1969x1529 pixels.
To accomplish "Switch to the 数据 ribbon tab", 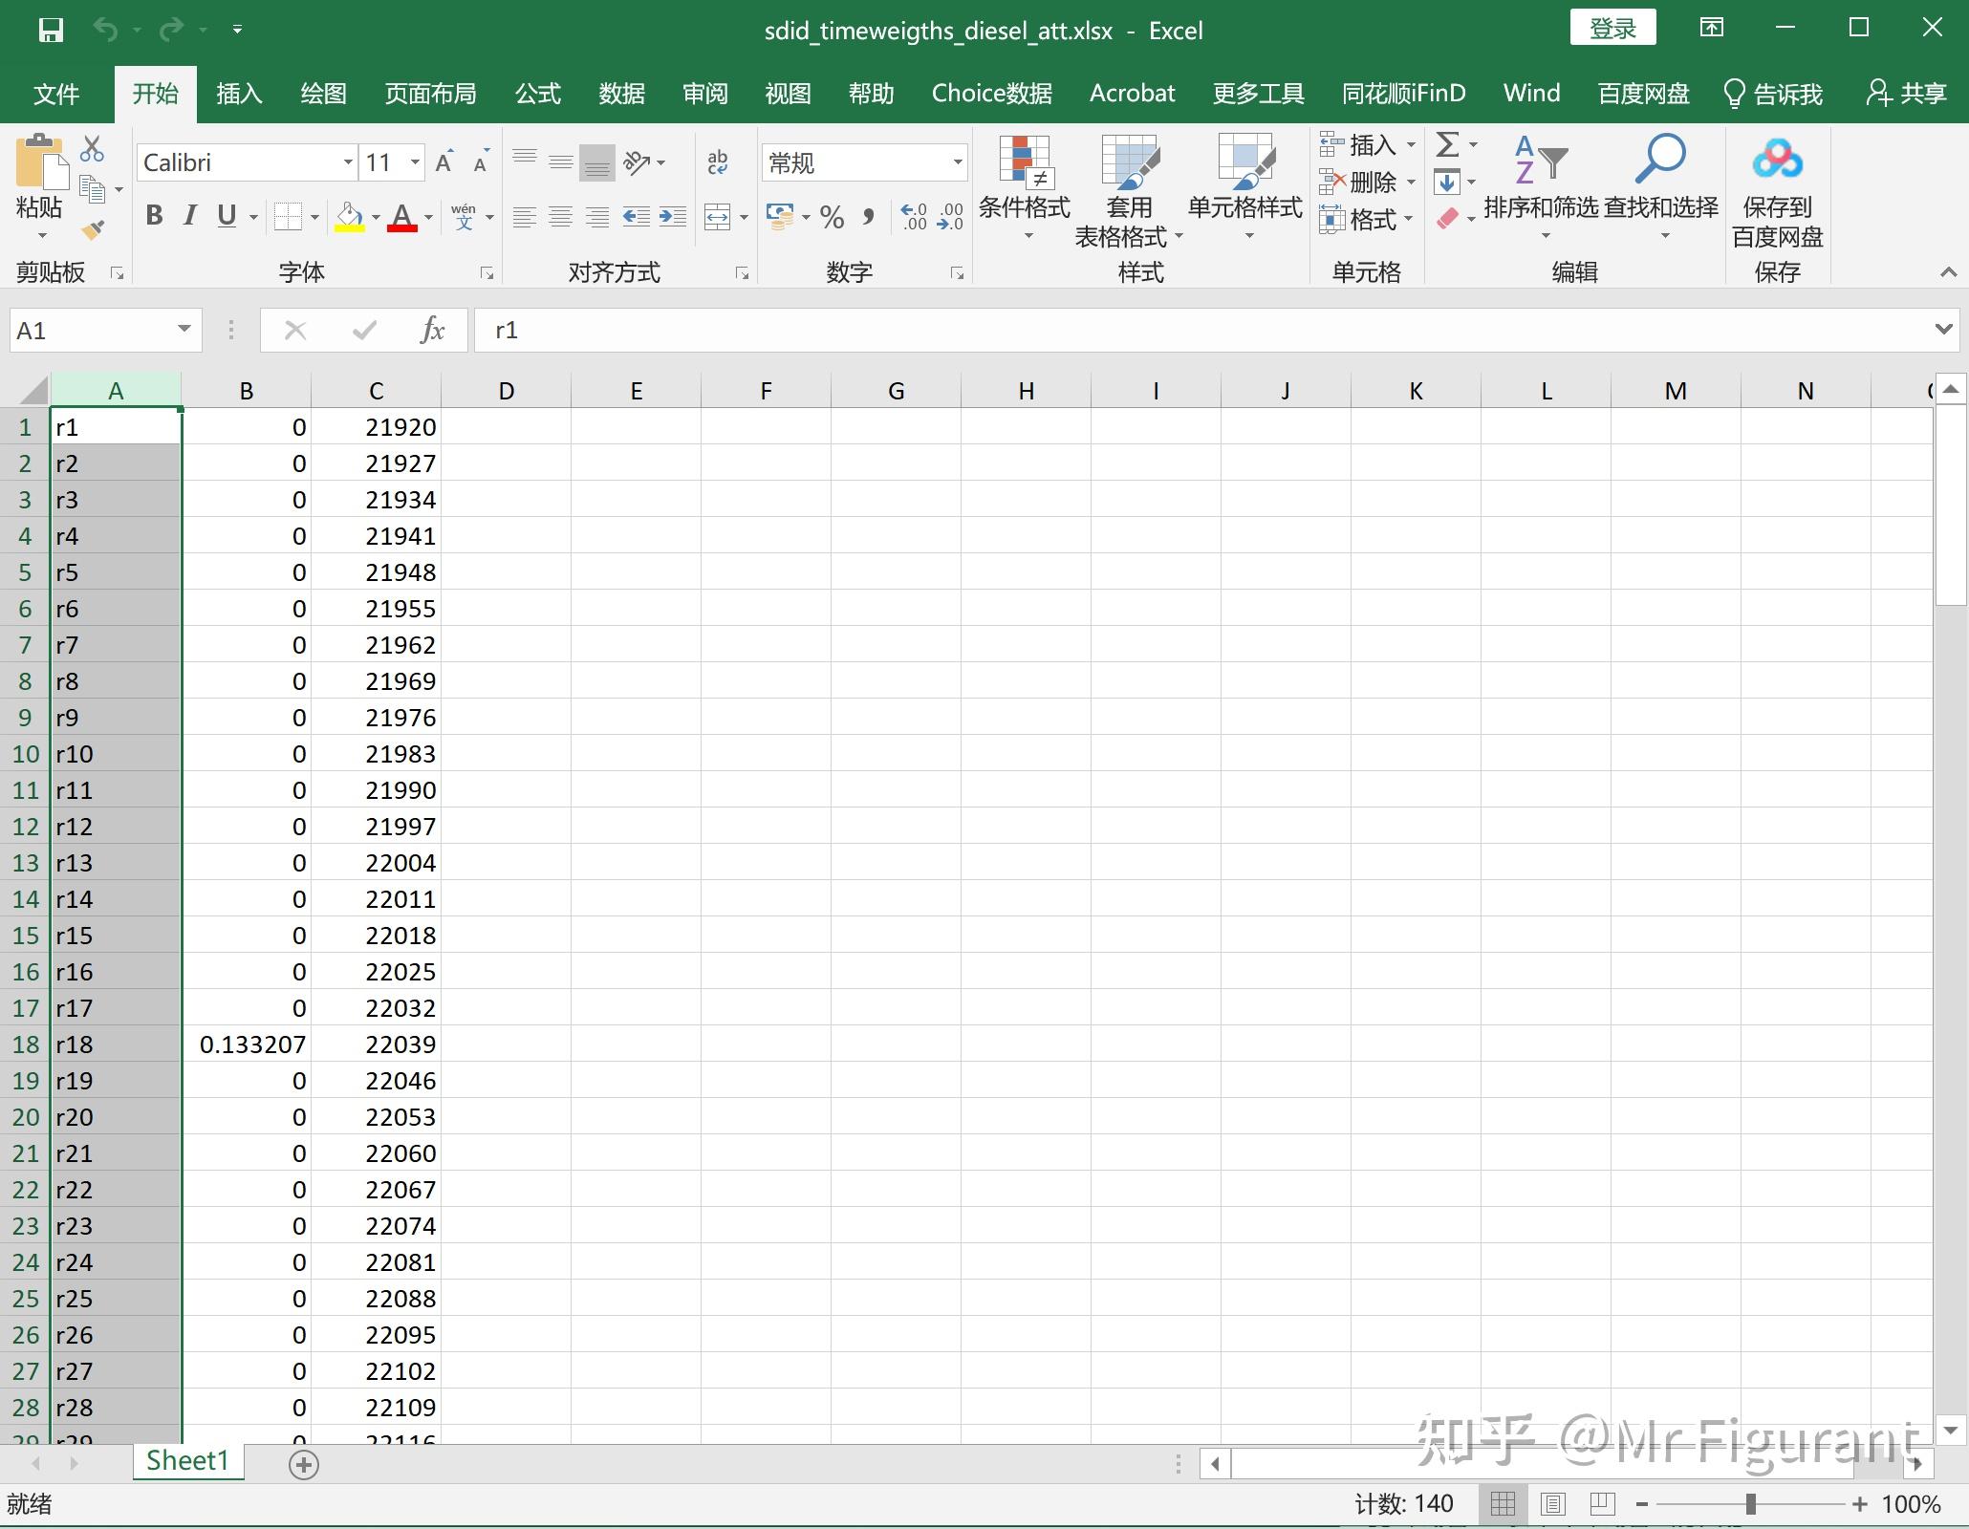I will coord(621,93).
